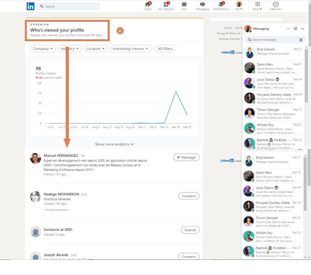The height and width of the screenshot is (275, 311).
Task: Search for Someone at SRDi
Action: pos(190,230)
